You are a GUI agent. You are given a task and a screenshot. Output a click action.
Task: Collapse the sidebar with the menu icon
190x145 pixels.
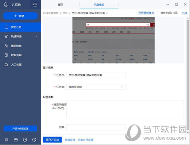(x=35, y=5)
